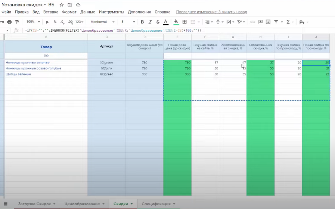This screenshot has width=335, height=209.
Task: Select cell with article 102pink
Action: click(x=106, y=68)
